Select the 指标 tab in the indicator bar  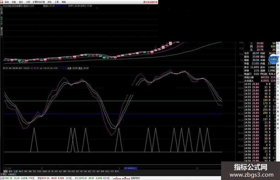(x=6, y=171)
